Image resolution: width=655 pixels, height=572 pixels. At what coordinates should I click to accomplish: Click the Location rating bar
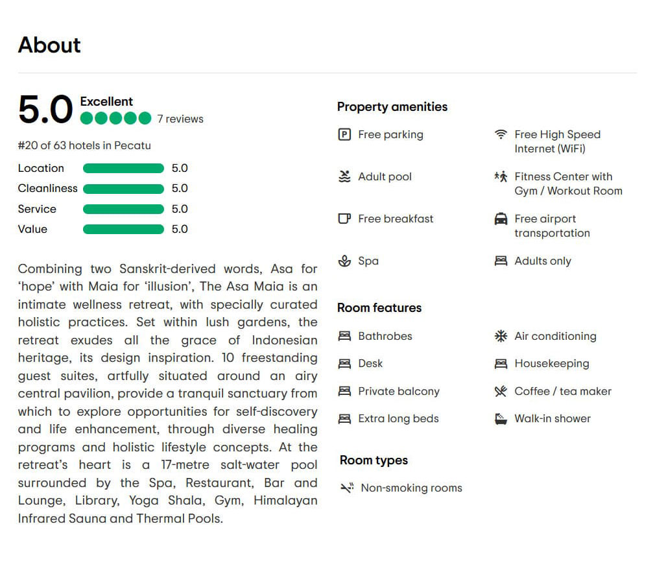(x=123, y=169)
